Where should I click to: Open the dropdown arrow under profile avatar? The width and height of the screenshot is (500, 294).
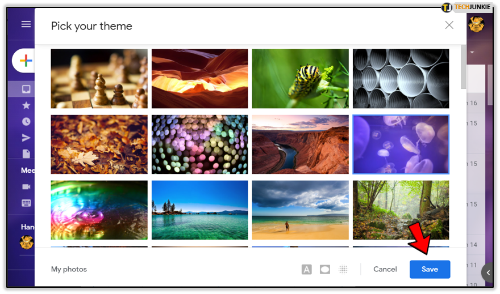pyautogui.click(x=472, y=52)
